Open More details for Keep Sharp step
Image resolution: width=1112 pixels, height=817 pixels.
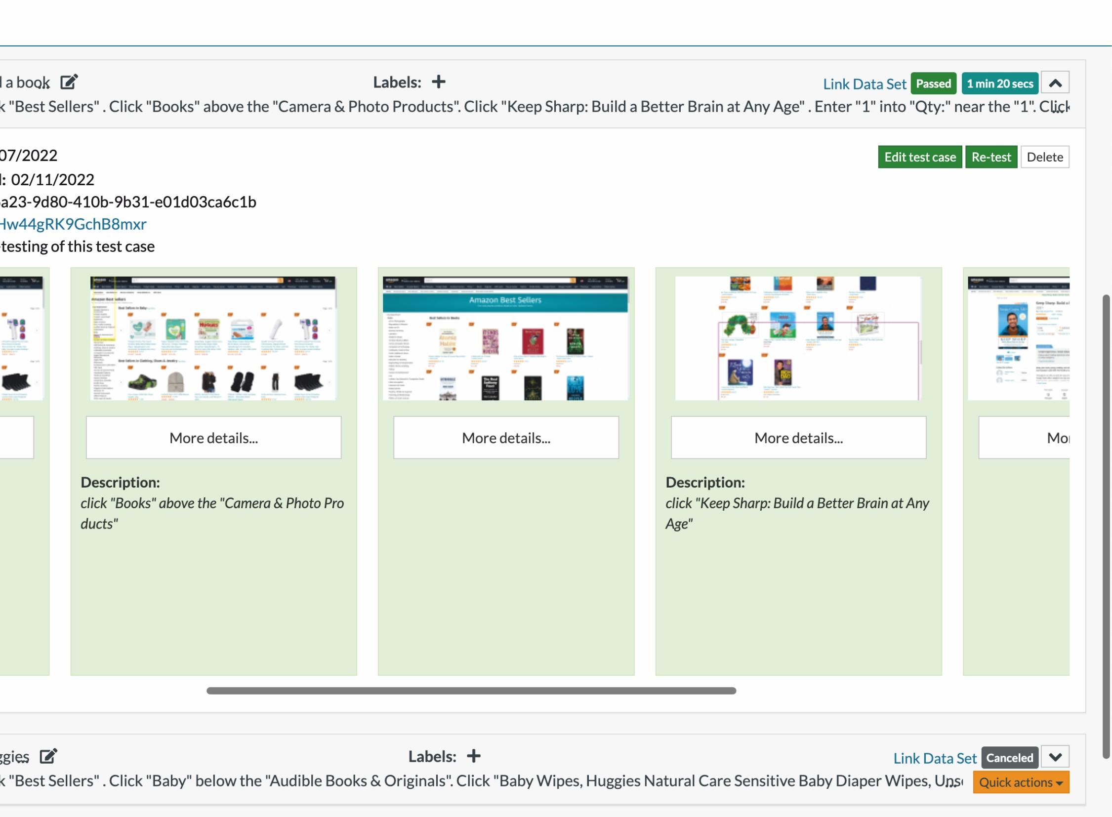(x=798, y=438)
